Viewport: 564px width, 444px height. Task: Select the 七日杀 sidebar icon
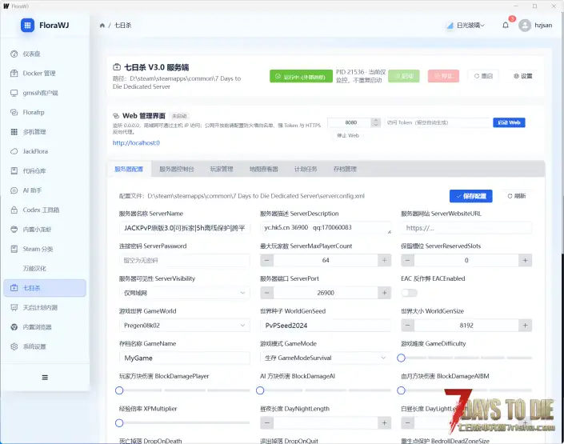click(x=14, y=288)
